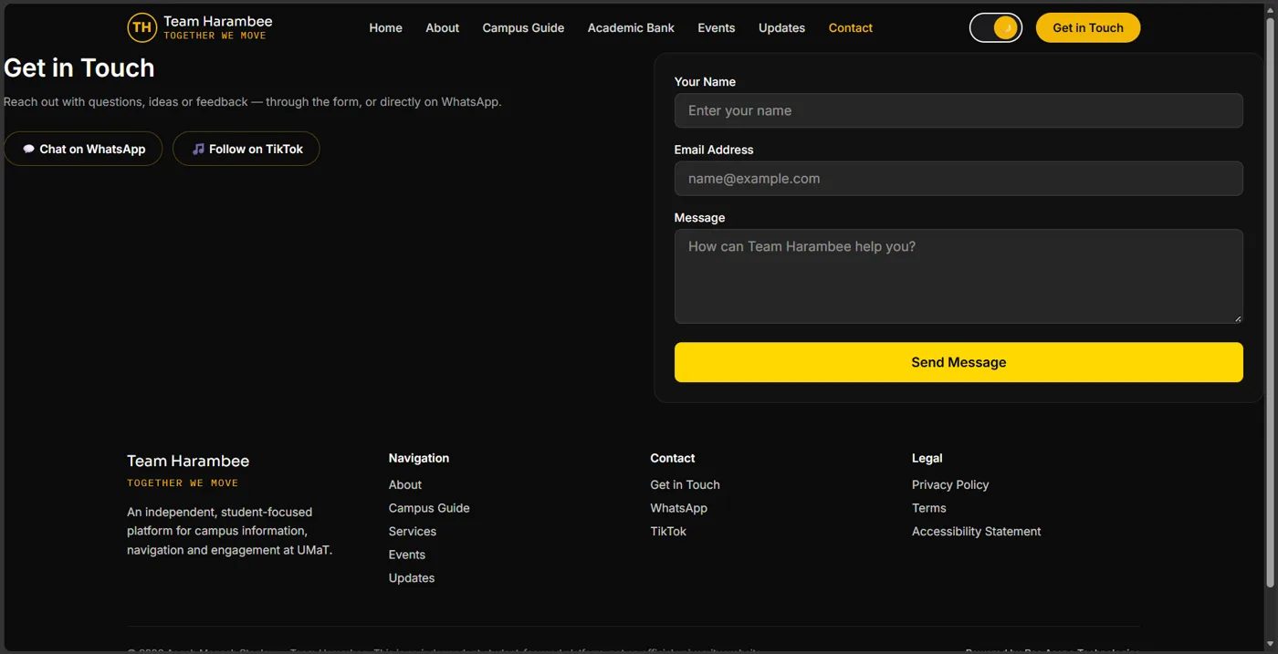Click the footer Team Harambee title

pyautogui.click(x=188, y=461)
